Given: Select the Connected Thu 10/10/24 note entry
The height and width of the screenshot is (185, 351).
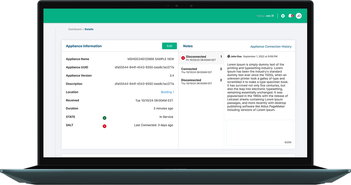Looking at the screenshot, I should point(201,70).
